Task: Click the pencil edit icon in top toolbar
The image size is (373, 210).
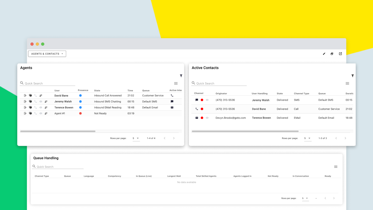Action: tap(324, 54)
